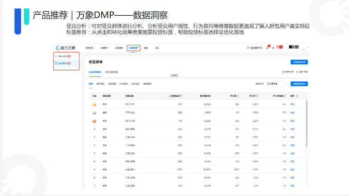The width and height of the screenshot is (349, 196).
Task: Click 添加 in the rank 7 row
Action: (293, 153)
